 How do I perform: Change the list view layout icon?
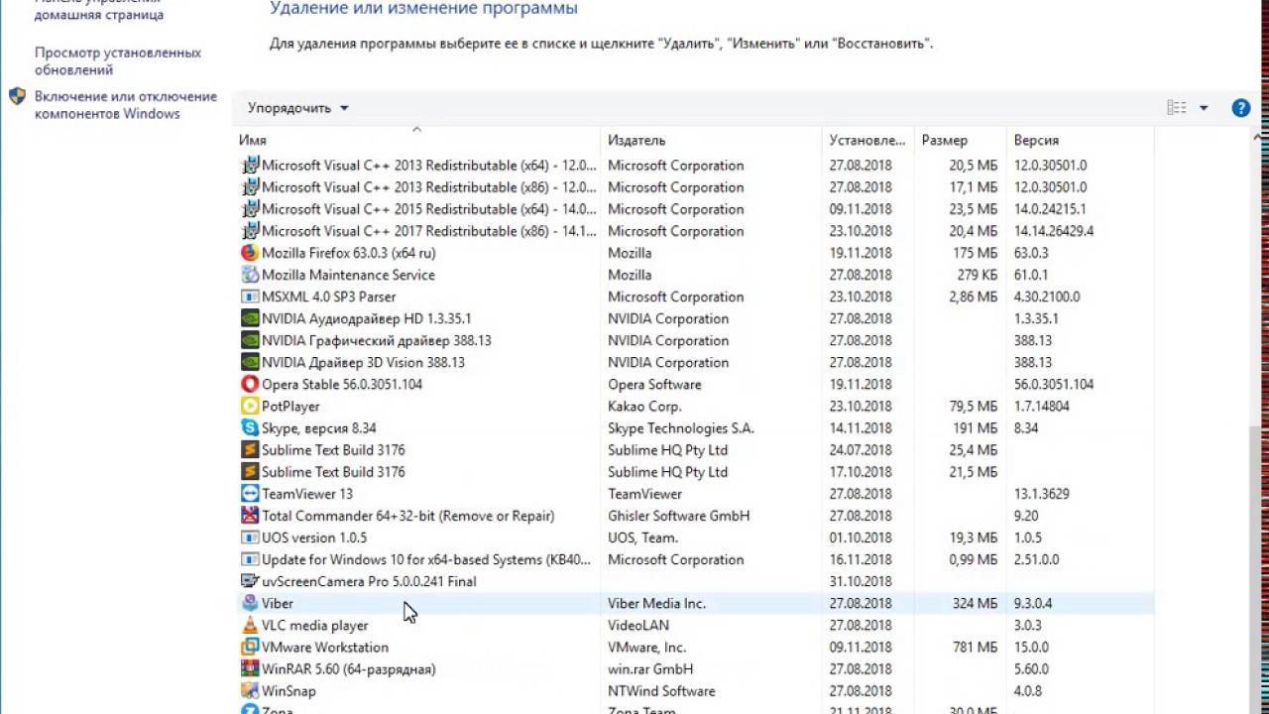(x=1177, y=108)
